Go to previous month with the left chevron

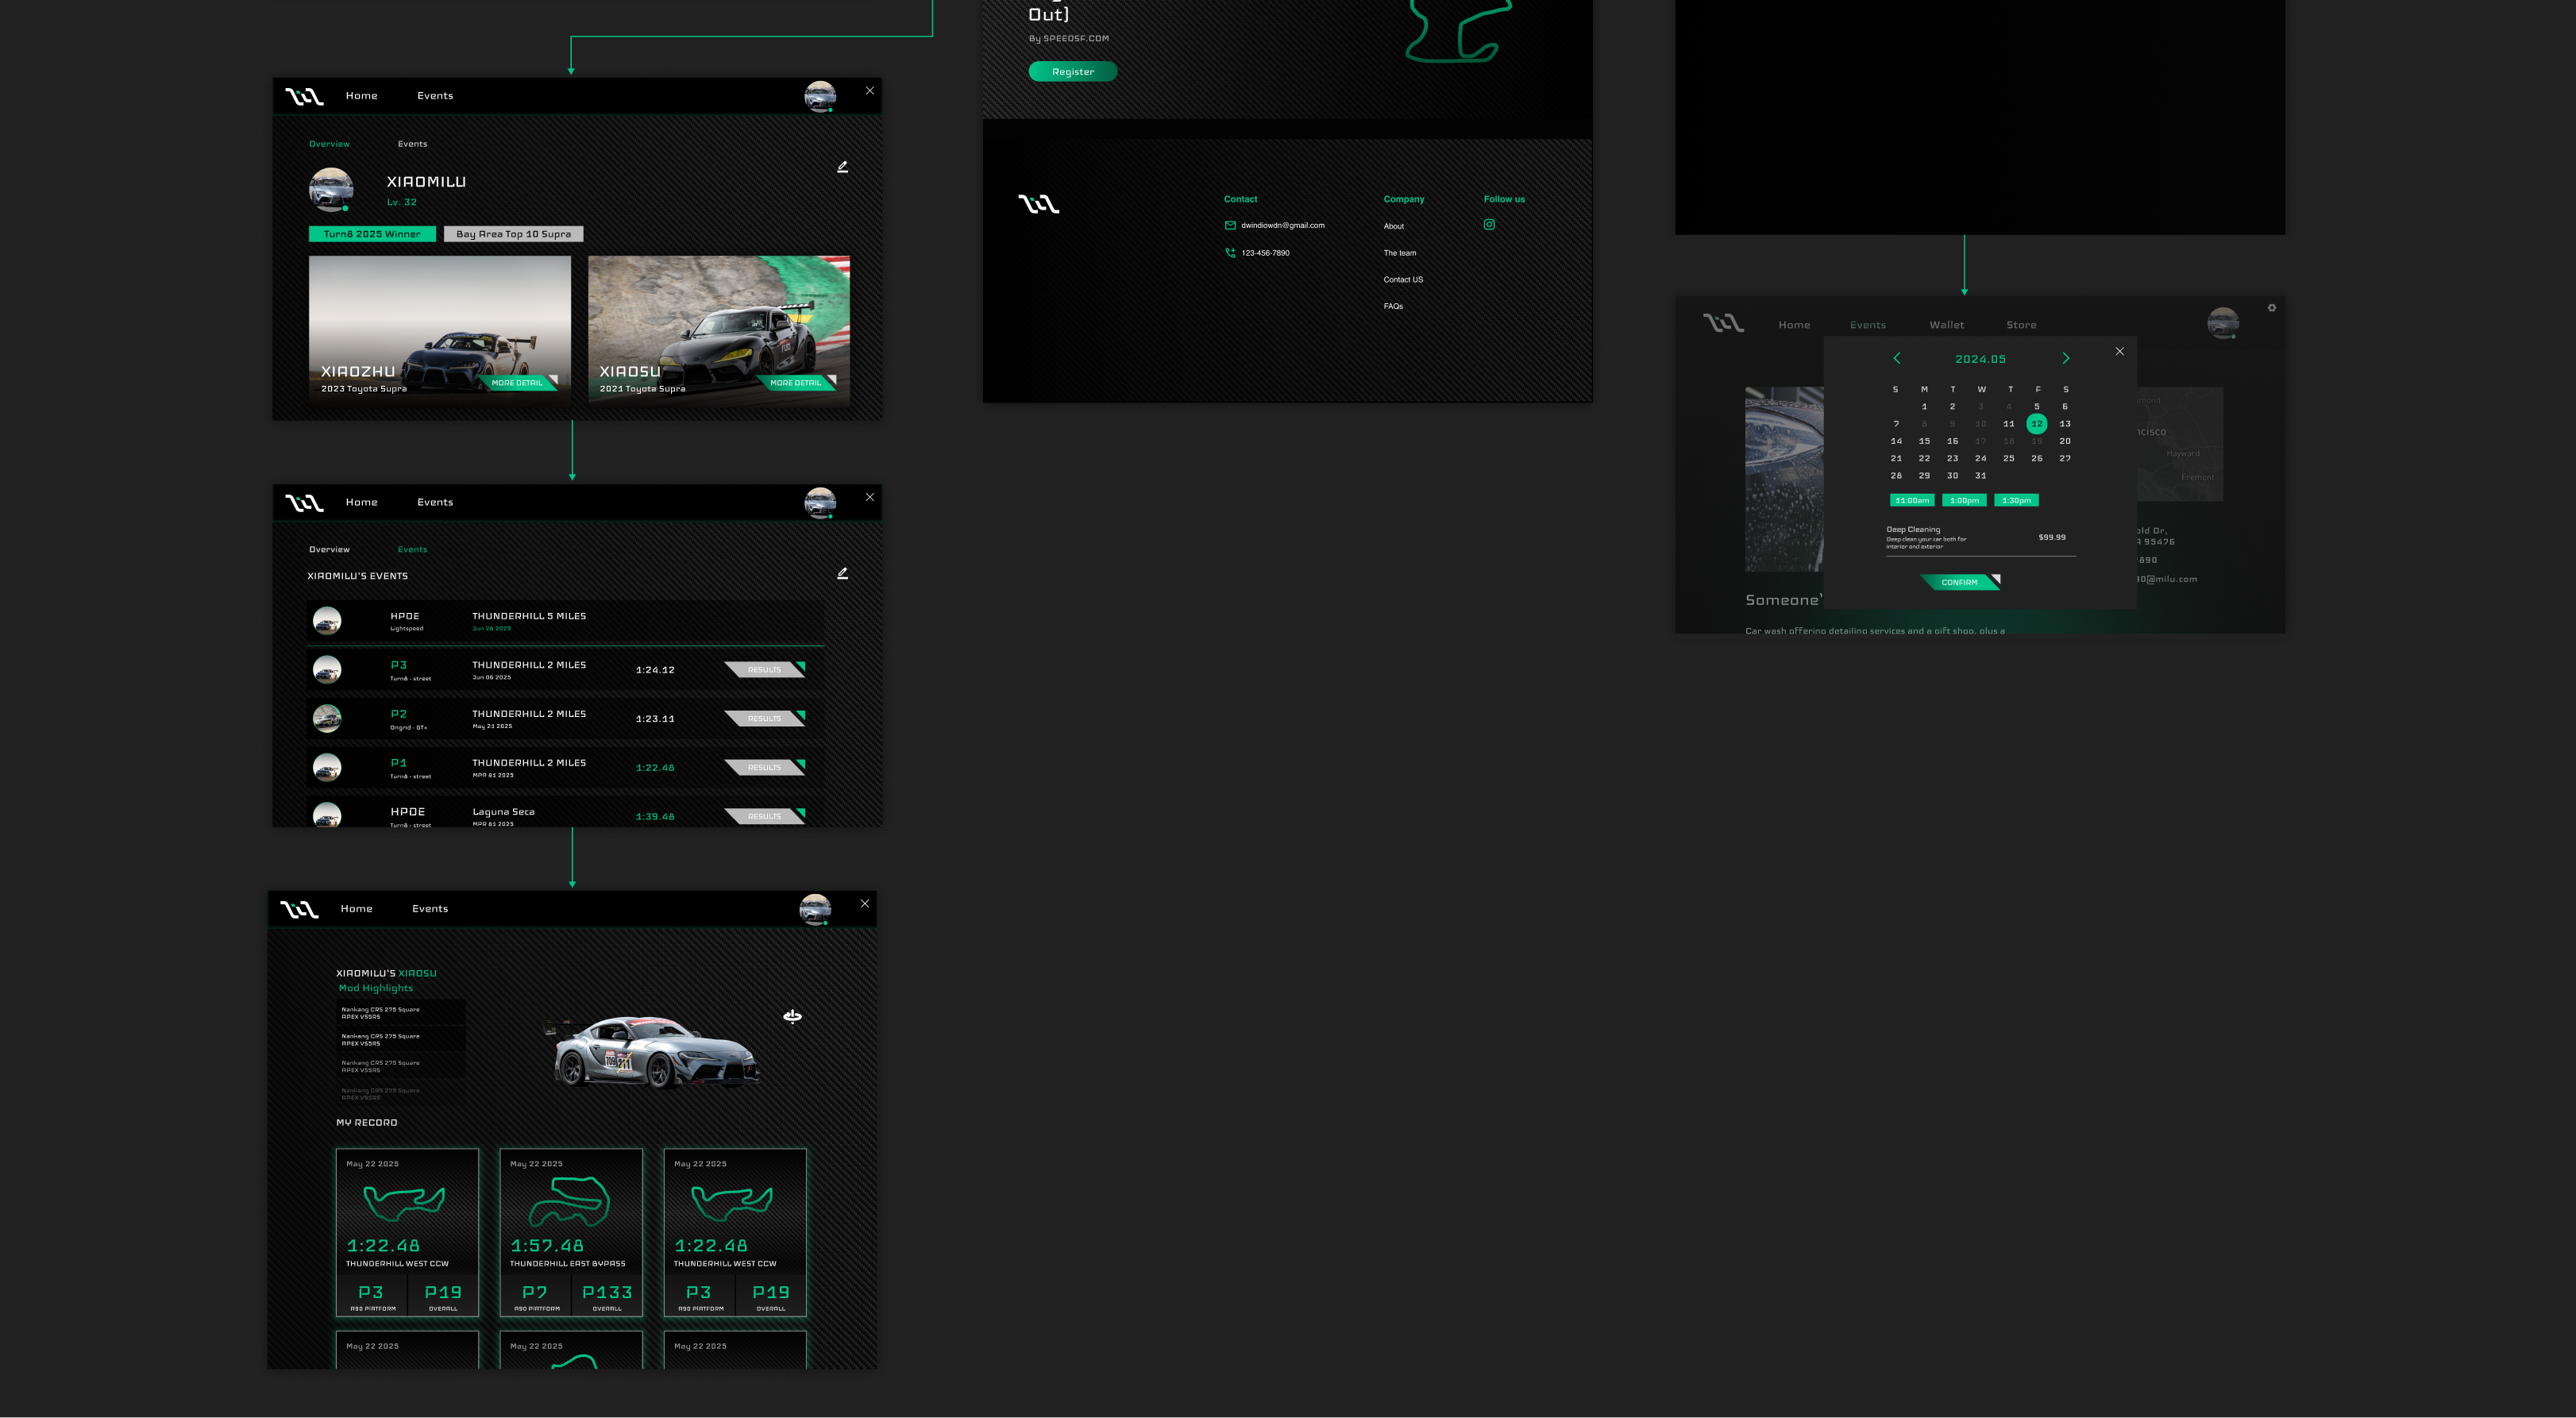[1897, 358]
